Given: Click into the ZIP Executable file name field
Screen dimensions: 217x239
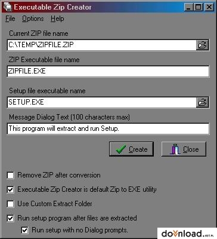Looking at the screenshot, I should click(108, 71).
